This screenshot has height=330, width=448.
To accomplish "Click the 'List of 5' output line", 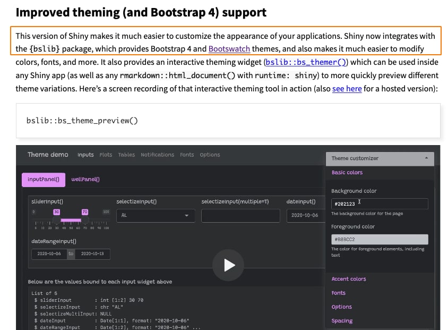I will 44,293.
